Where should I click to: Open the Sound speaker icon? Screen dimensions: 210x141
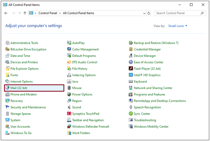[x=69, y=107]
